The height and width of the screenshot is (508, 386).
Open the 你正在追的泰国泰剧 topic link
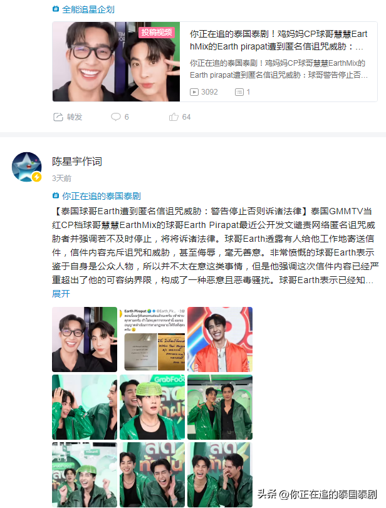click(x=102, y=195)
